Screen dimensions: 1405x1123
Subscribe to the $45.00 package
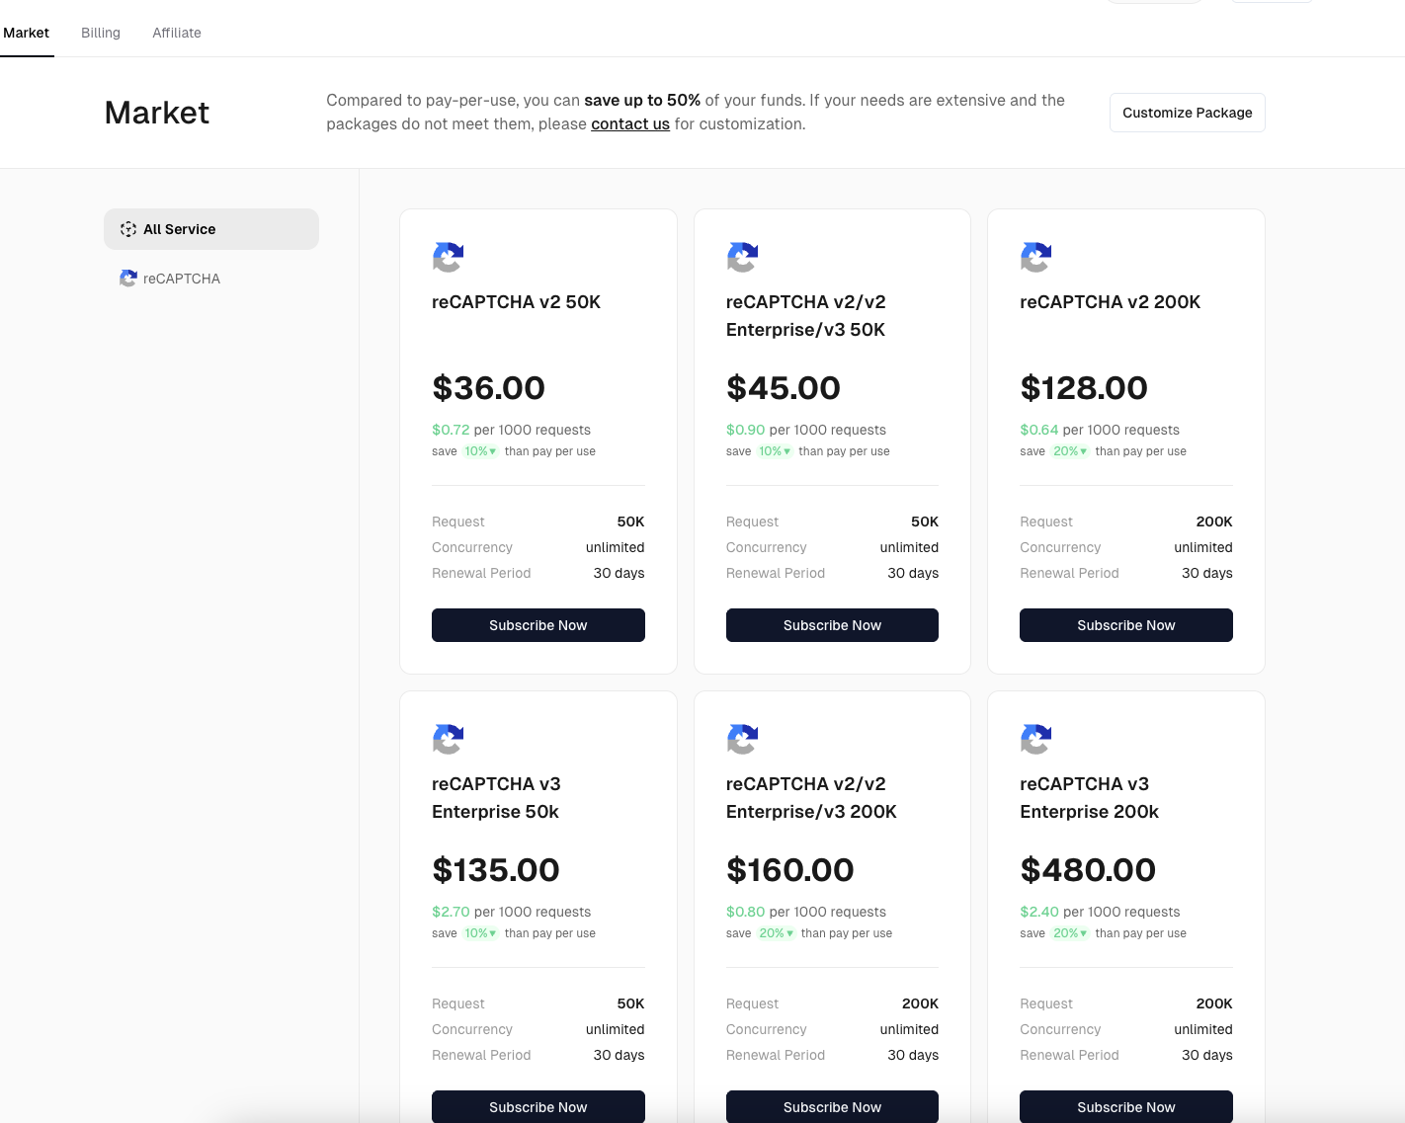click(x=832, y=625)
